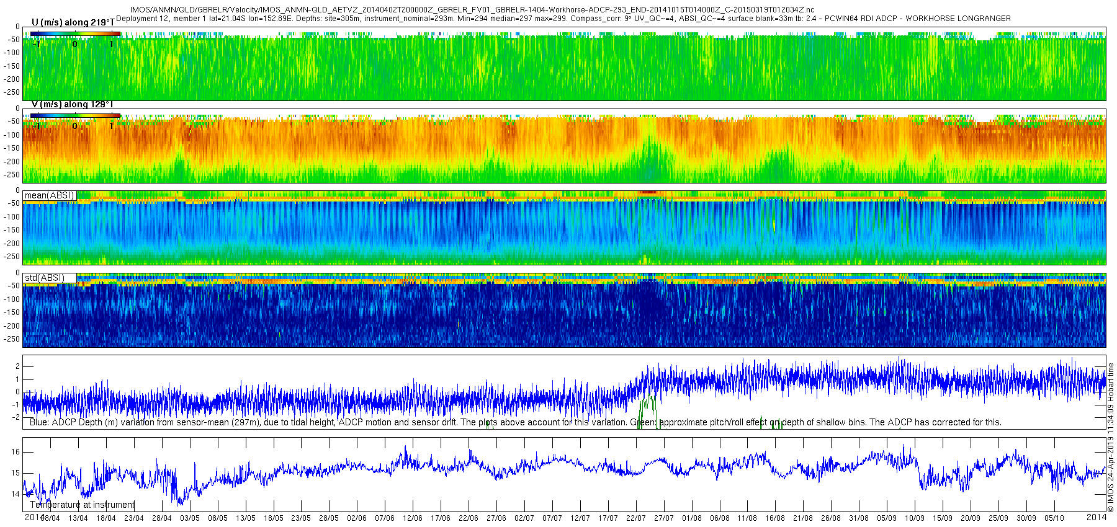Click the '16/08' date tick label
The width and height of the screenshot is (1117, 527).
pyautogui.click(x=774, y=518)
